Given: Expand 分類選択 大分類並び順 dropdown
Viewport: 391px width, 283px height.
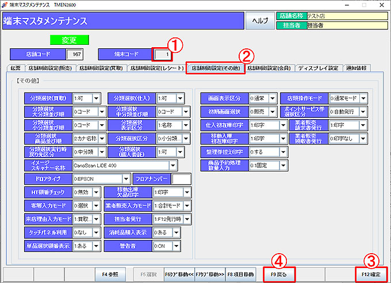Looking at the screenshot, I should pos(102,112).
